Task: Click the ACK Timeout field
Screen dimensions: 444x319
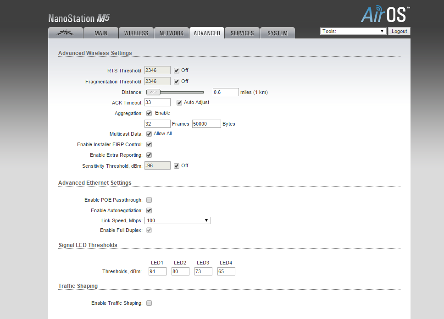Action: 157,102
